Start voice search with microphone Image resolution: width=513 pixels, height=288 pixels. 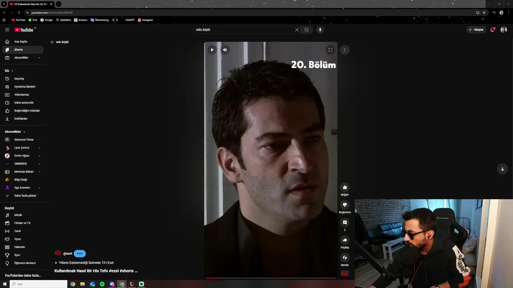(x=320, y=30)
